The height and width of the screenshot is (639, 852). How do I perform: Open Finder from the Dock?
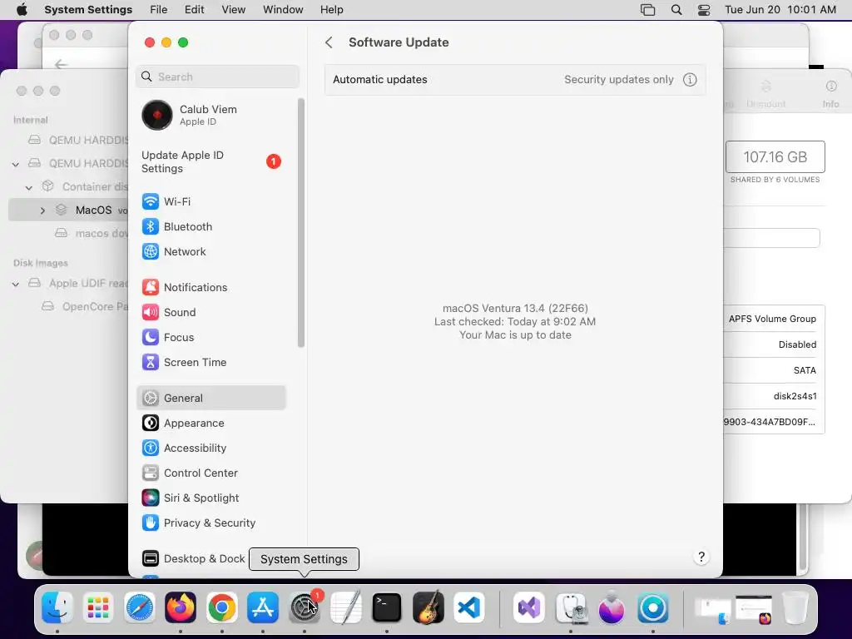pyautogui.click(x=57, y=607)
